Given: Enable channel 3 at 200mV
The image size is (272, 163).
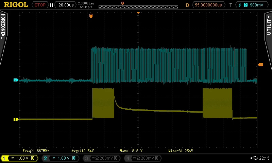Looking at the screenshot, I should 101,158.
